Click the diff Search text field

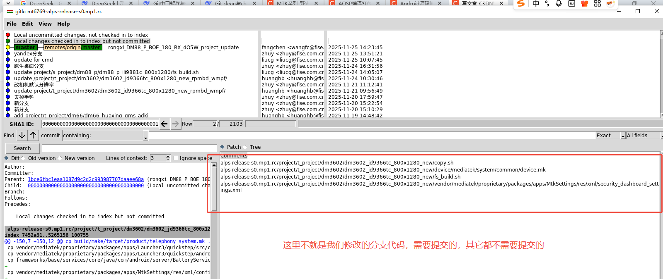(x=129, y=148)
